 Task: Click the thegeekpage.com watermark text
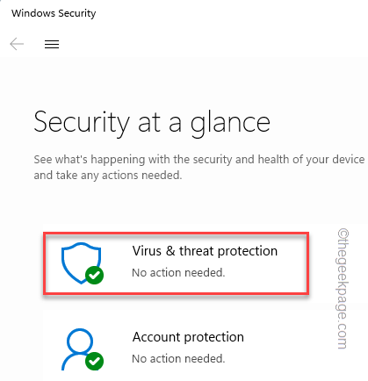(343, 289)
